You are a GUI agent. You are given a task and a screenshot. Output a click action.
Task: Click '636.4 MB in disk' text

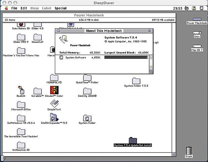tap(89, 20)
